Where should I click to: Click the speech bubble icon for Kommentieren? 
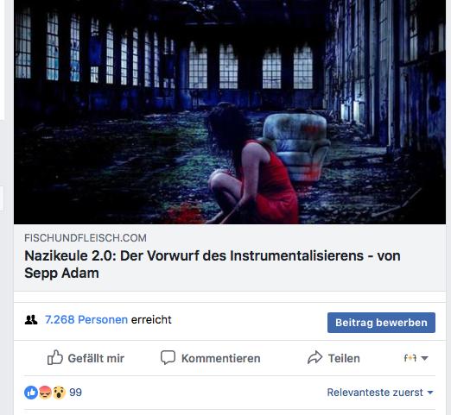[x=168, y=357]
